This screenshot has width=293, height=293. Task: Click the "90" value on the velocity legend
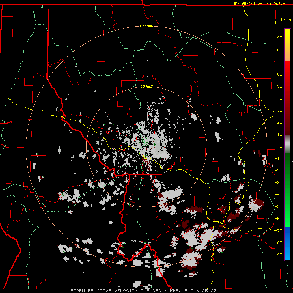(280, 38)
